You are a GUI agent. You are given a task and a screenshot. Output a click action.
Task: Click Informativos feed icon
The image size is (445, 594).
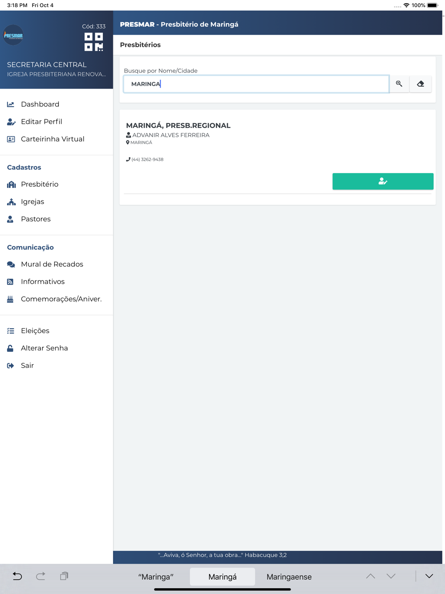click(10, 281)
